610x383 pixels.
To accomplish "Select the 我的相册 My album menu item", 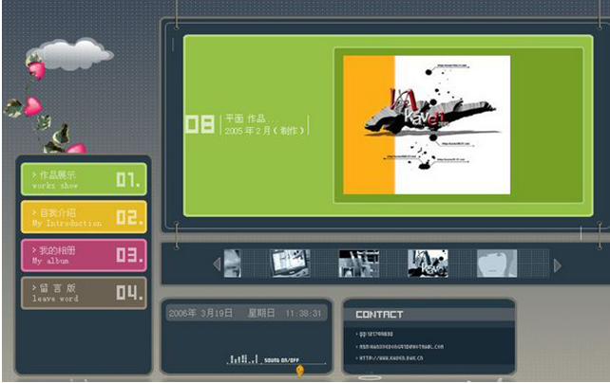I will pos(84,255).
